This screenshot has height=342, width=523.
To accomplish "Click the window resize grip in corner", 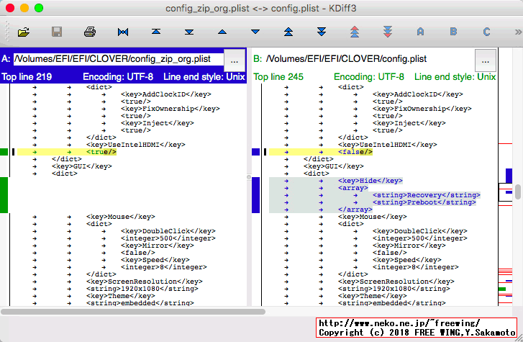I will (x=519, y=338).
